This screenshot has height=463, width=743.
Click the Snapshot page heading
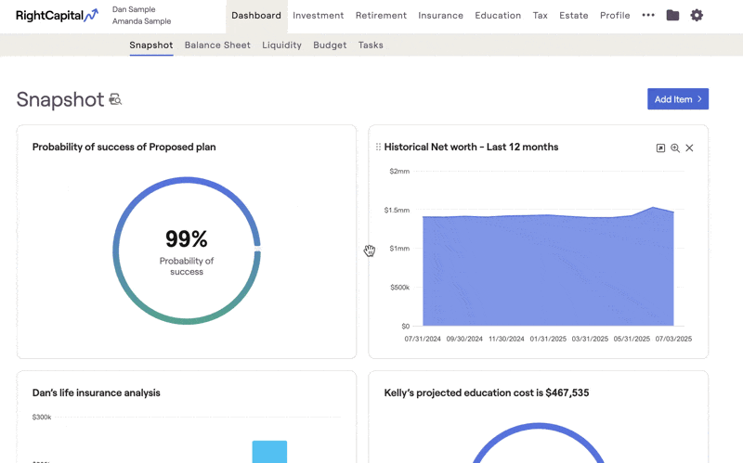pos(60,99)
